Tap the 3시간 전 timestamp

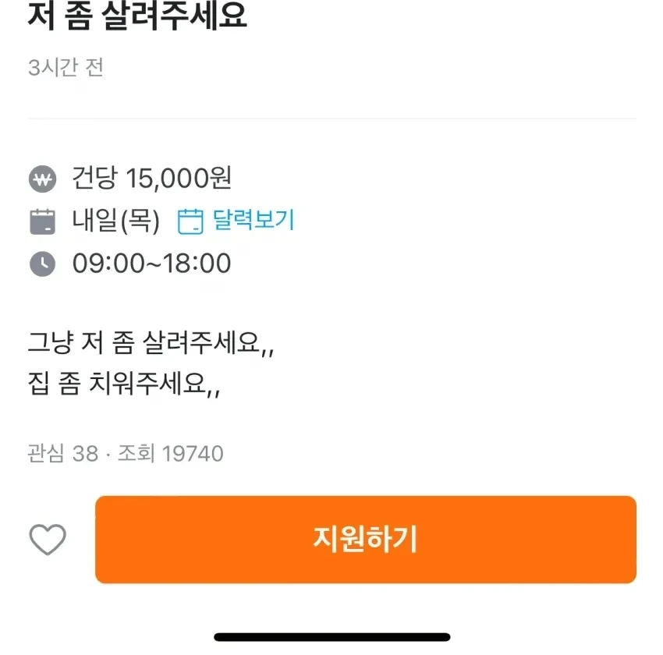(66, 68)
